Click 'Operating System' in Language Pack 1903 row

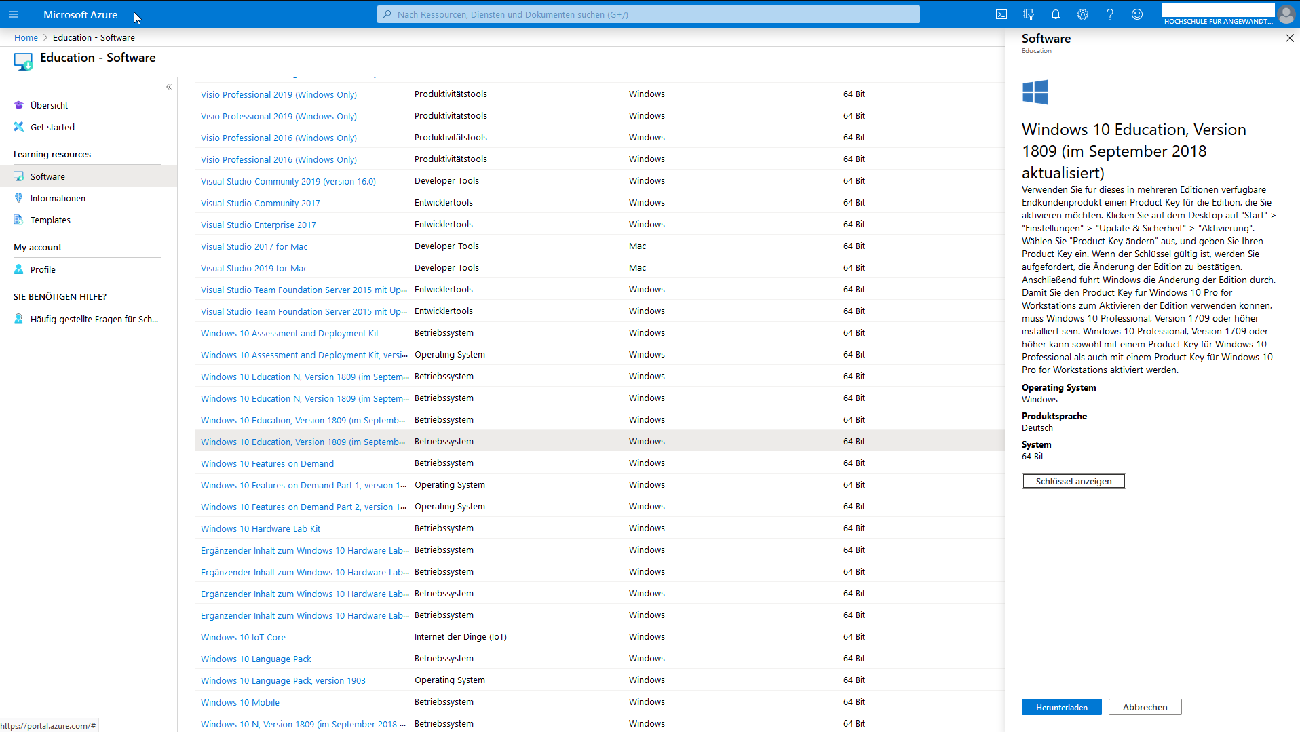tap(450, 680)
